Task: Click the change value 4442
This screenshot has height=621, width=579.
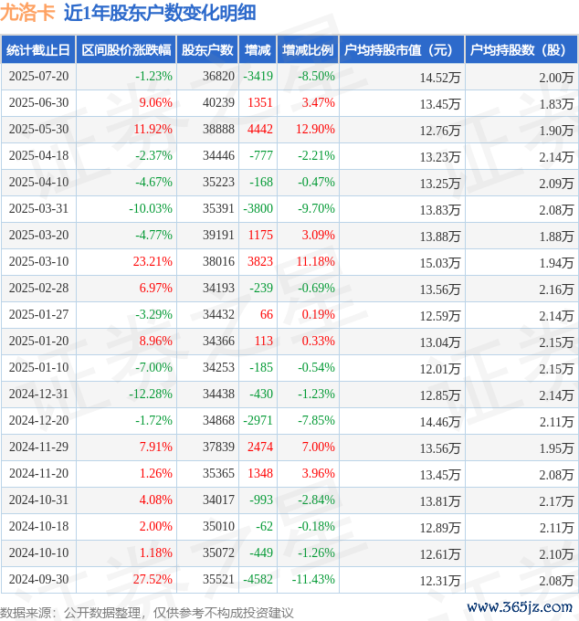Action: (260, 129)
